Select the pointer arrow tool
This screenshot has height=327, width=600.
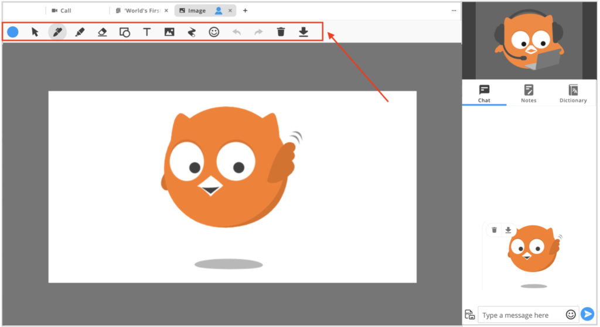pos(35,32)
